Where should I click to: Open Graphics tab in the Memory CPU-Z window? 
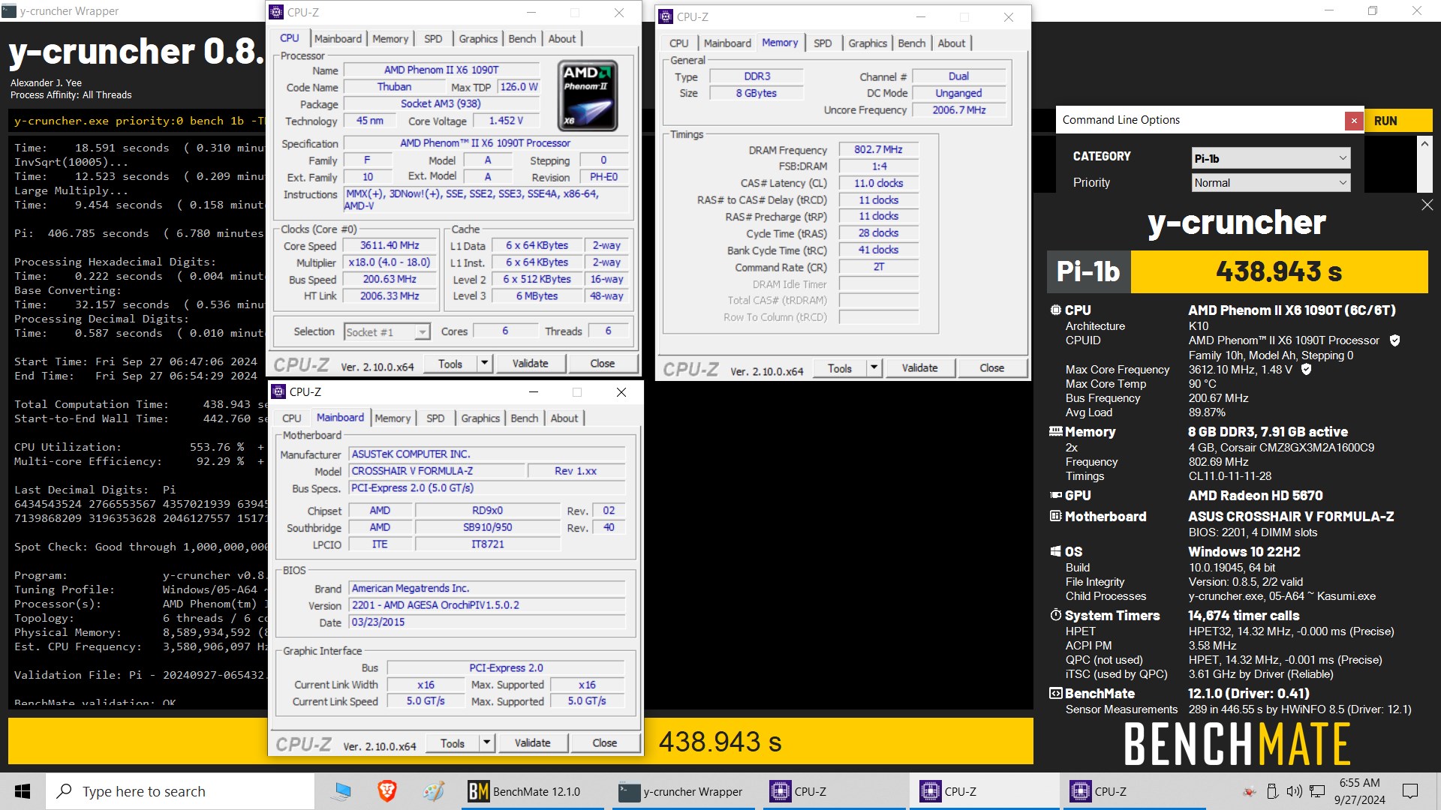868,43
